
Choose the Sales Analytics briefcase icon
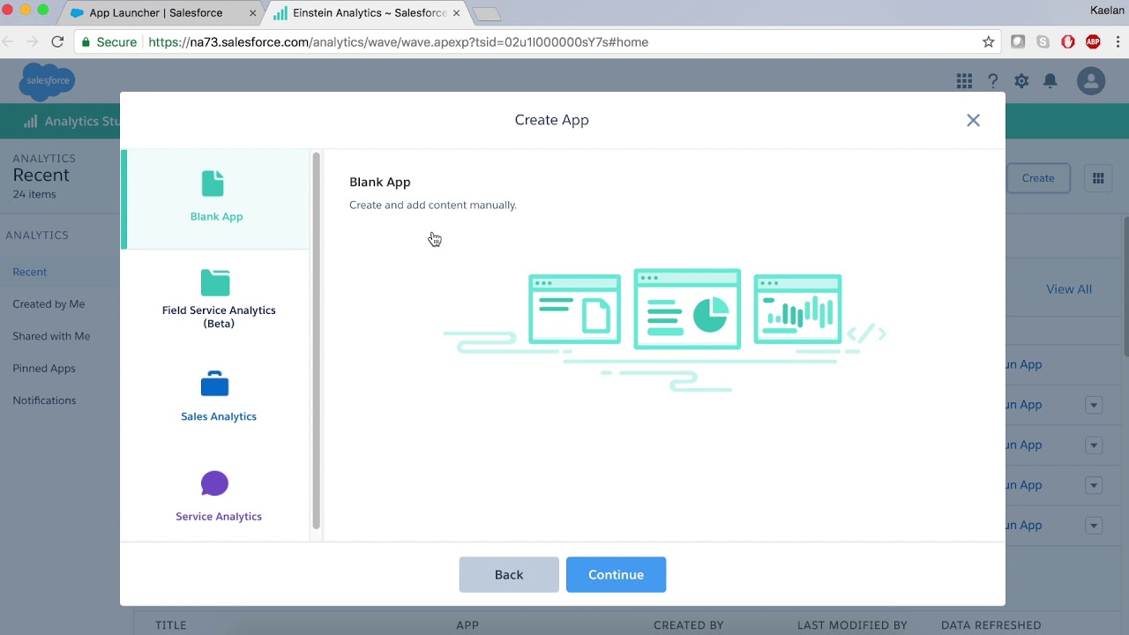214,384
